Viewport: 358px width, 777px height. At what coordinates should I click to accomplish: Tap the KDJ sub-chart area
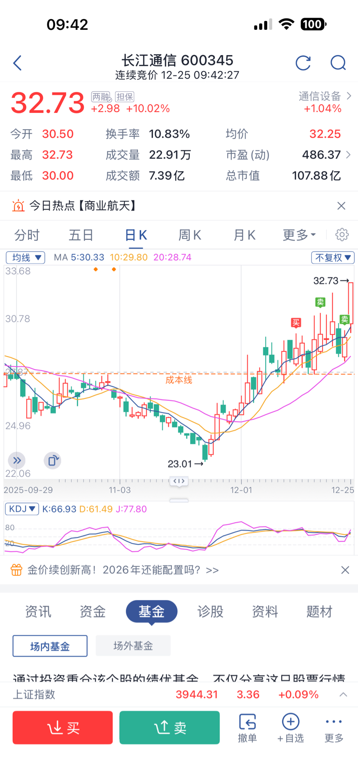coord(179,536)
